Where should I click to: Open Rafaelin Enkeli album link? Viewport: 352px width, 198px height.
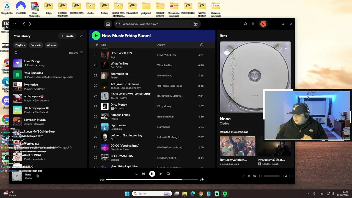point(166,117)
